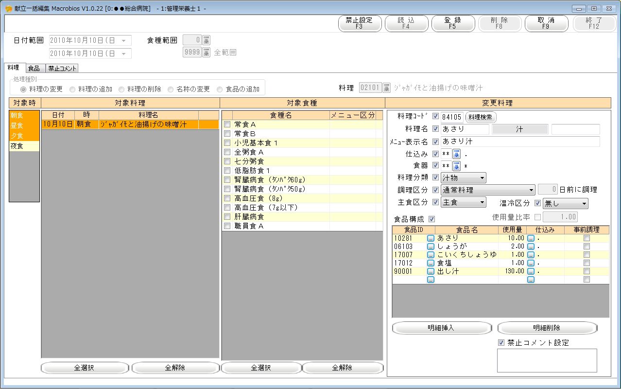Image resolution: width=621 pixels, height=389 pixels.
Task: Select 昼食 in the 対象時 list
Action: point(24,125)
